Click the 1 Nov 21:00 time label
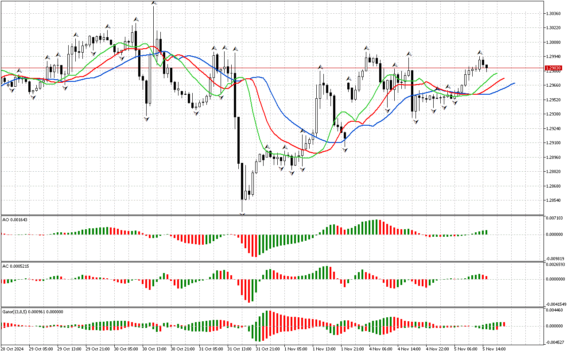Viewport: 567px width, 354px height. (352, 349)
